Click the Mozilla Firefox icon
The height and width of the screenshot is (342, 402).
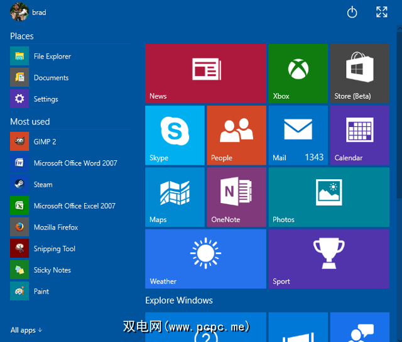pos(19,227)
